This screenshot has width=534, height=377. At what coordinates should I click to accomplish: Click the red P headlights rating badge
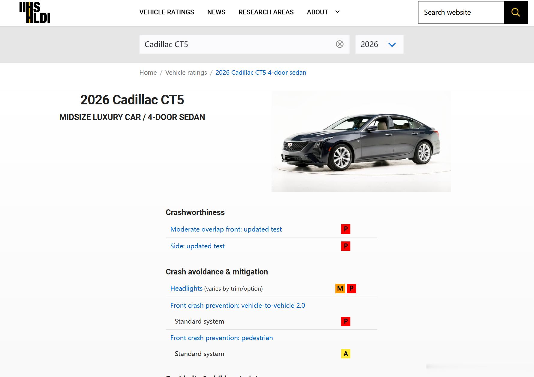pyautogui.click(x=351, y=289)
